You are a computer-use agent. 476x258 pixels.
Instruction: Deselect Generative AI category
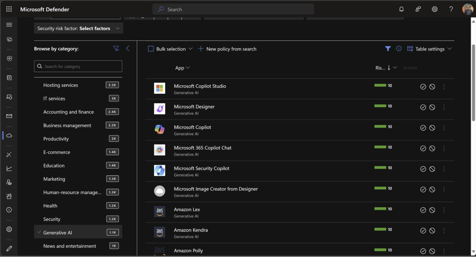coord(78,232)
